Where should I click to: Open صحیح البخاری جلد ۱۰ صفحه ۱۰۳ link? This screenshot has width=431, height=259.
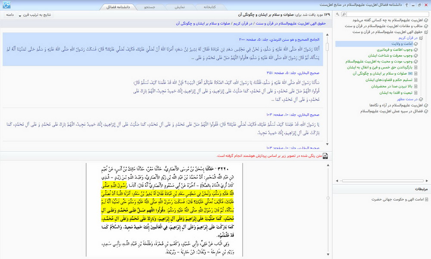point(293,115)
